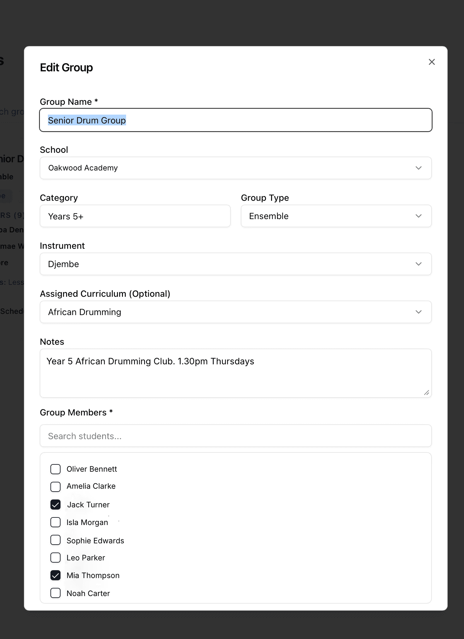The width and height of the screenshot is (464, 639).
Task: Open the Instrument dropdown showing Djembe
Action: click(235, 264)
